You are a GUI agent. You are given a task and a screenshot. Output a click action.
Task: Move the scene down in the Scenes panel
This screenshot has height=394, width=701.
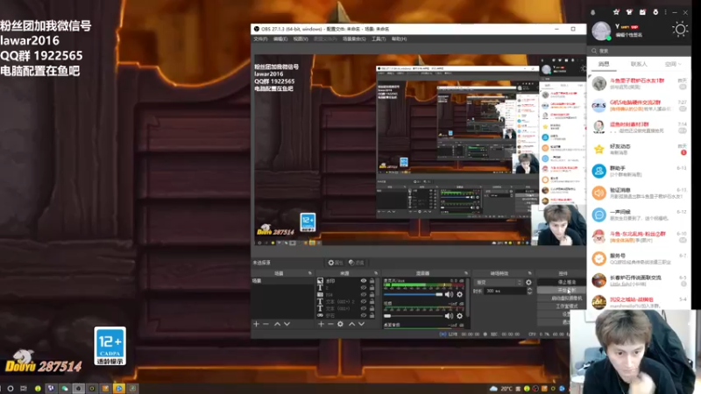point(287,324)
